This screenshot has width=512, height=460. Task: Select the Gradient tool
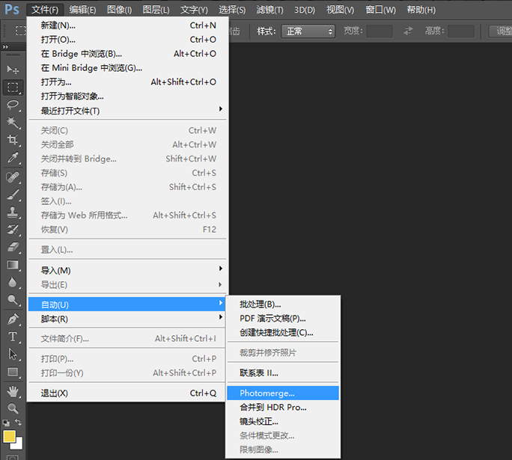point(13,265)
